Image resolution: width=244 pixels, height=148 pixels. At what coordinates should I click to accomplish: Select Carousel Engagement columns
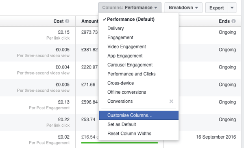139,65
